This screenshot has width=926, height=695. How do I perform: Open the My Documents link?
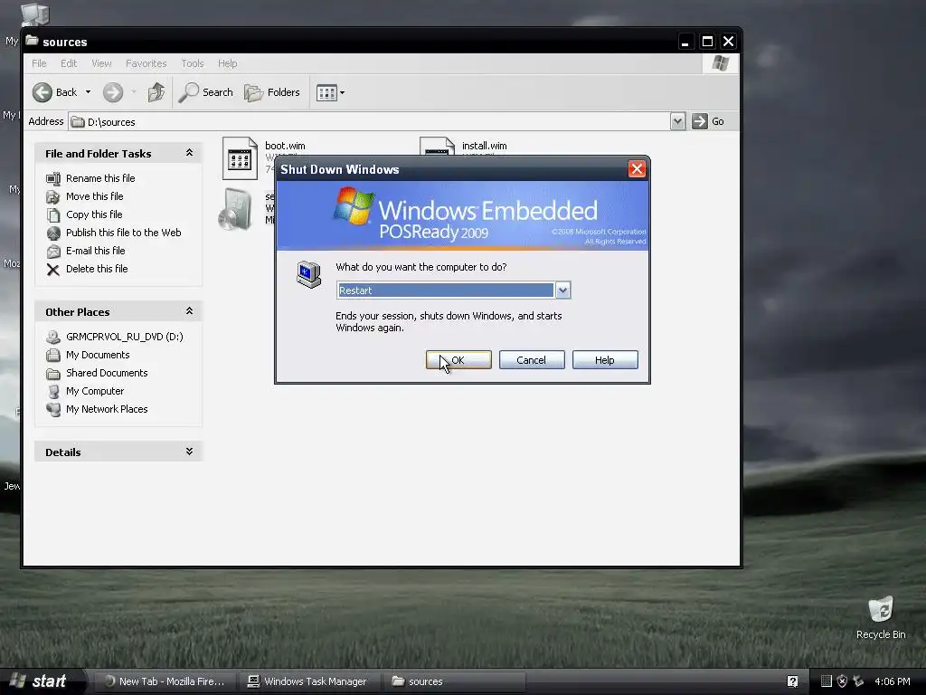tap(98, 355)
